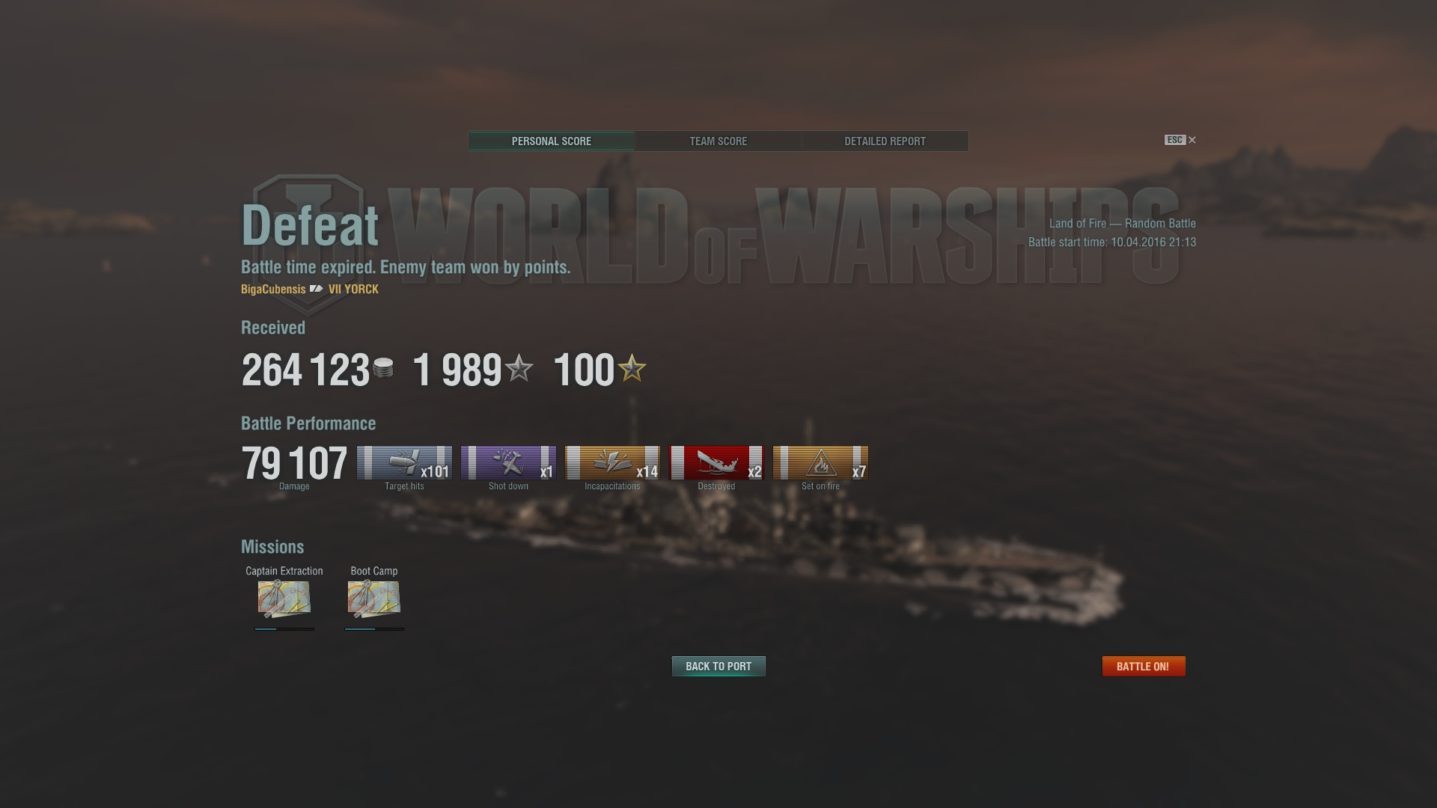Click the Target hits ribbon icon
Image resolution: width=1437 pixels, height=808 pixels.
point(404,462)
